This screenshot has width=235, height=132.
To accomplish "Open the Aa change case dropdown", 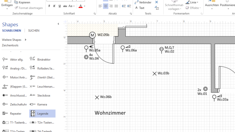I will tap(71, 6).
